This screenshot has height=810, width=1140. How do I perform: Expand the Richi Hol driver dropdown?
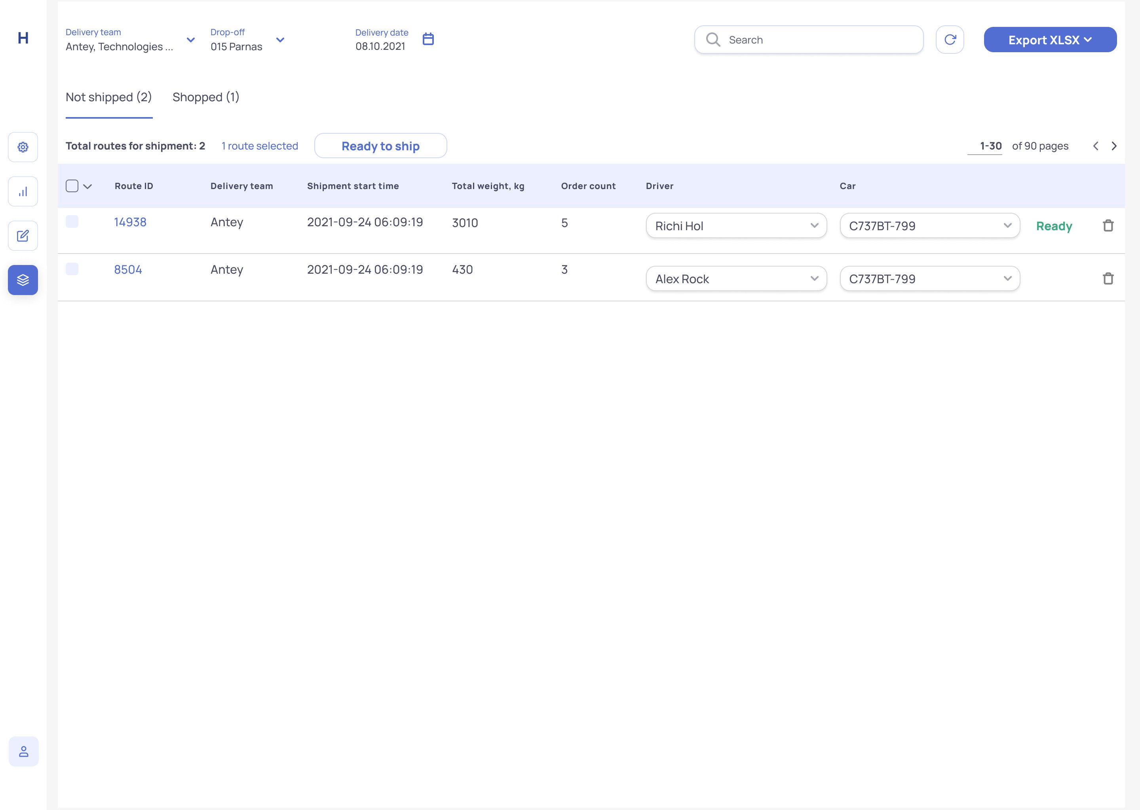tap(736, 226)
